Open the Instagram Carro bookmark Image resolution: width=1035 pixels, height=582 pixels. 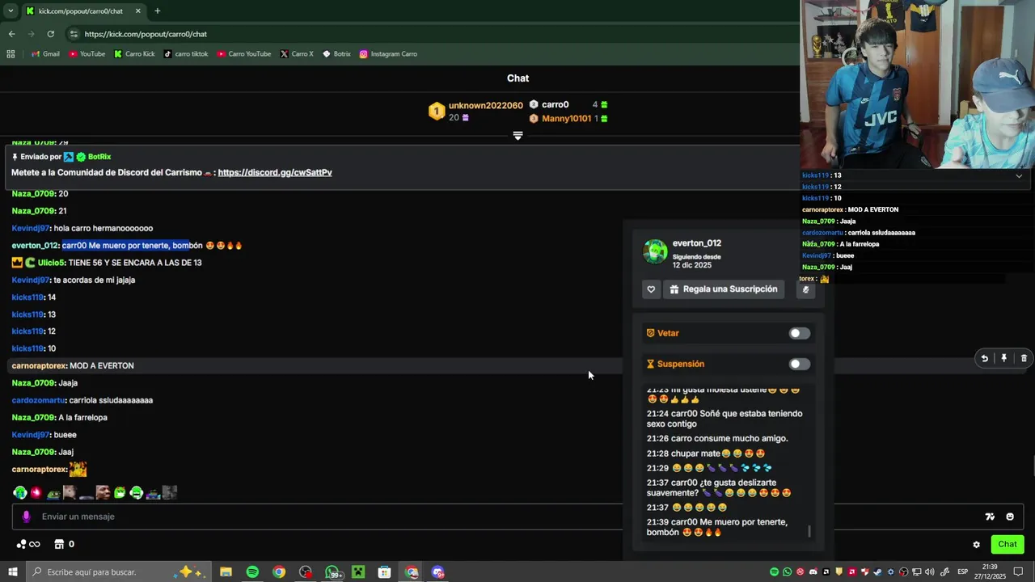(x=388, y=54)
